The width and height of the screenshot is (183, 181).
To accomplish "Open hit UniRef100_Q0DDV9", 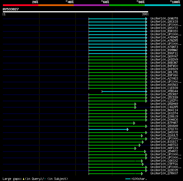I will point(164,60).
